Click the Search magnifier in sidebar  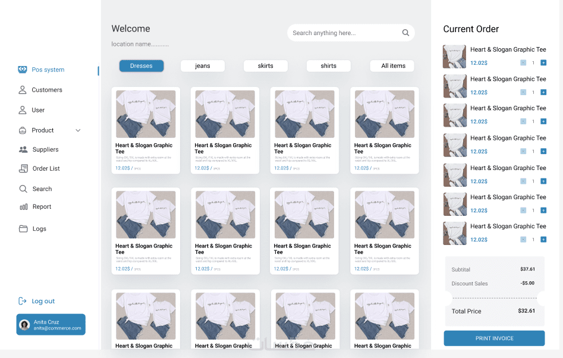coord(23,189)
